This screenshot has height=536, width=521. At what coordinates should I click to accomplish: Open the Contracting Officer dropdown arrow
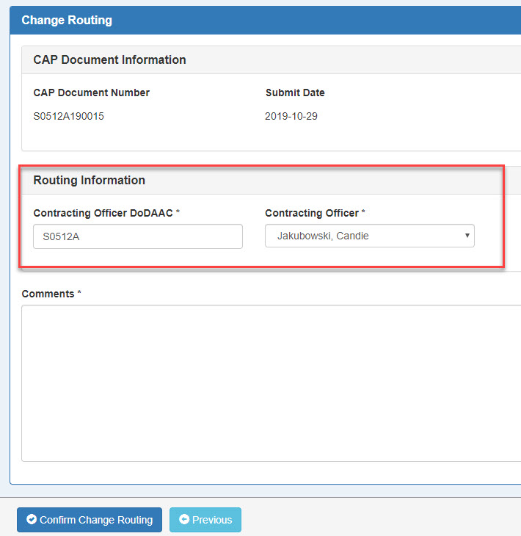click(x=467, y=236)
